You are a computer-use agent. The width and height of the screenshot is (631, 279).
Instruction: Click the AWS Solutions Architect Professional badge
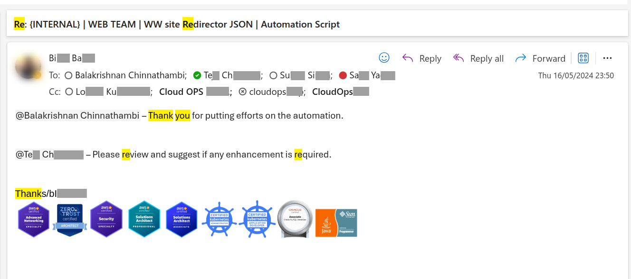tap(144, 219)
